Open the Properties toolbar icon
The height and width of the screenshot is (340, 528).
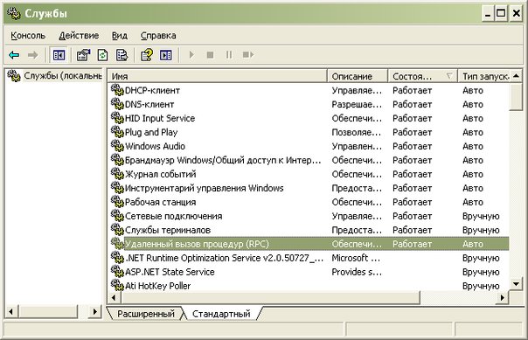84,55
